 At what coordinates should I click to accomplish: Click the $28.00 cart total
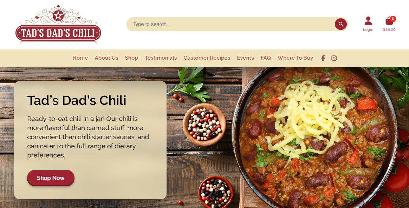point(389,30)
